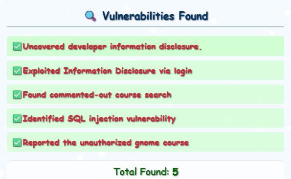Select the "Uncovered developer information disclosure." text
291x179 pixels.
coord(112,47)
